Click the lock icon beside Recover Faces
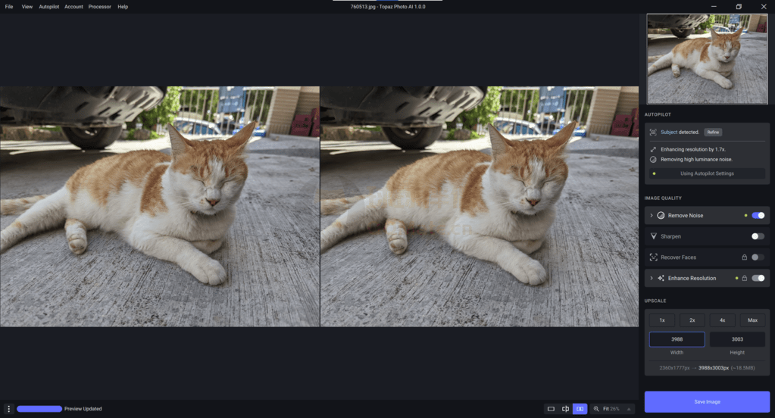The image size is (775, 418). [744, 257]
